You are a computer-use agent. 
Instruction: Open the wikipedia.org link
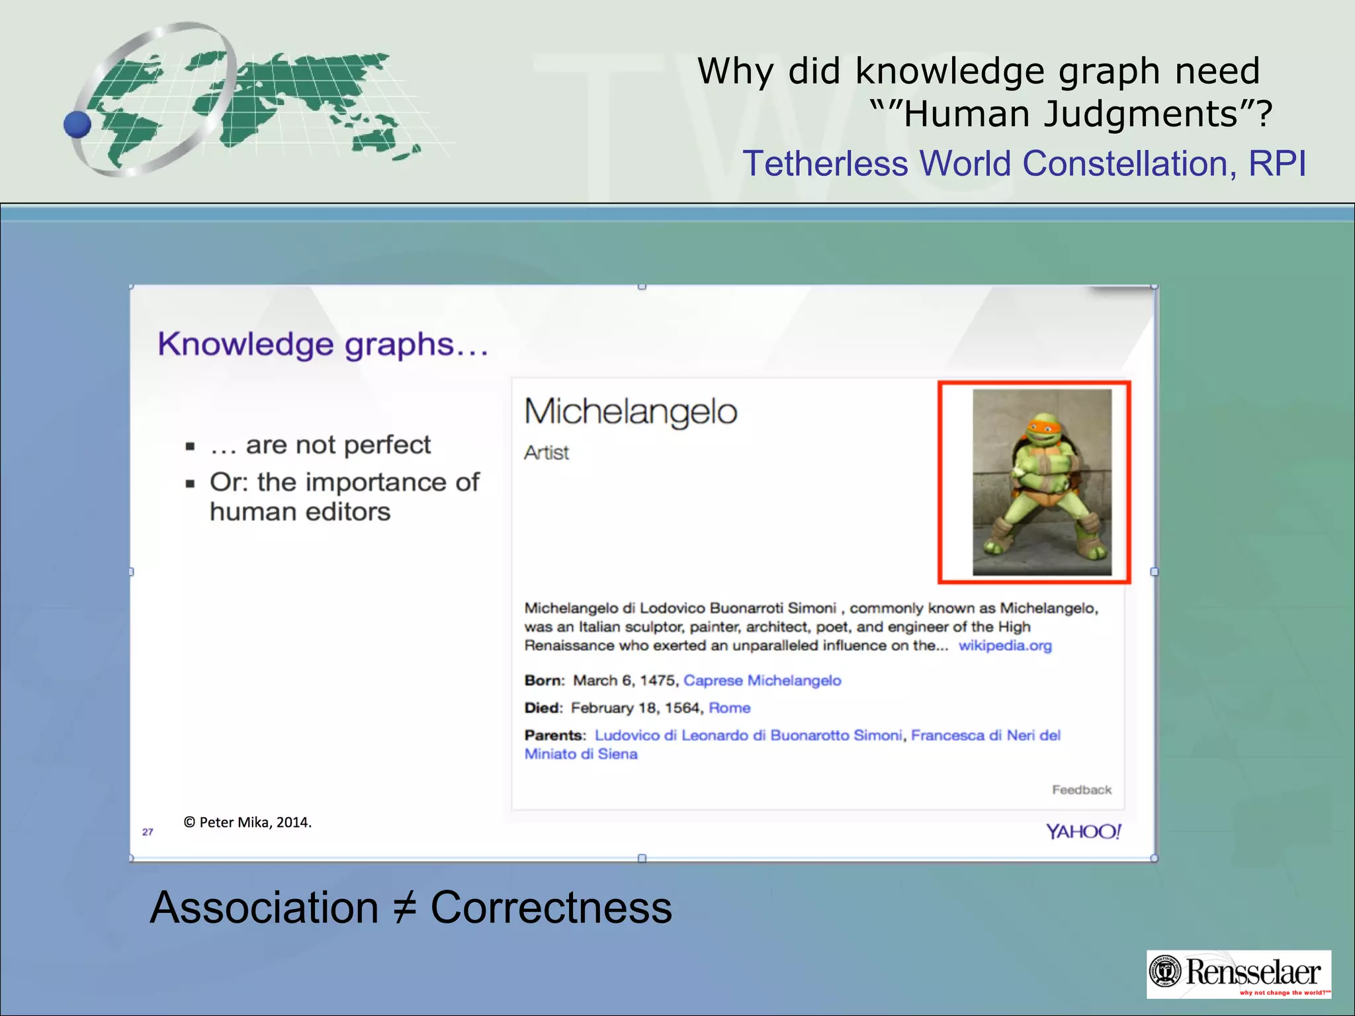pyautogui.click(x=1004, y=646)
